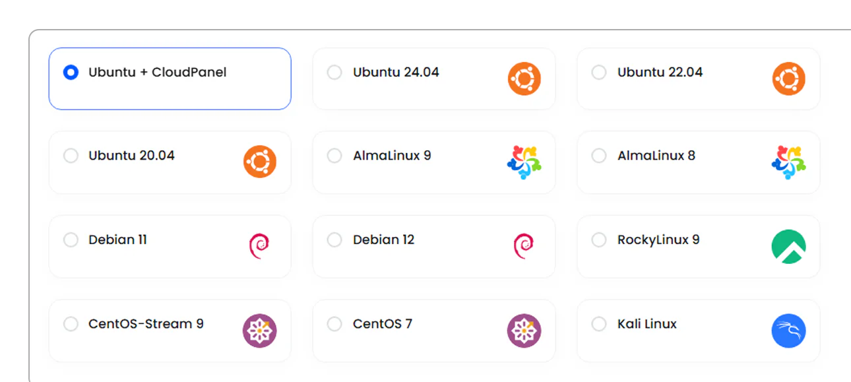Click the AlmaLinux 8 logo icon
The image size is (851, 382).
click(788, 162)
